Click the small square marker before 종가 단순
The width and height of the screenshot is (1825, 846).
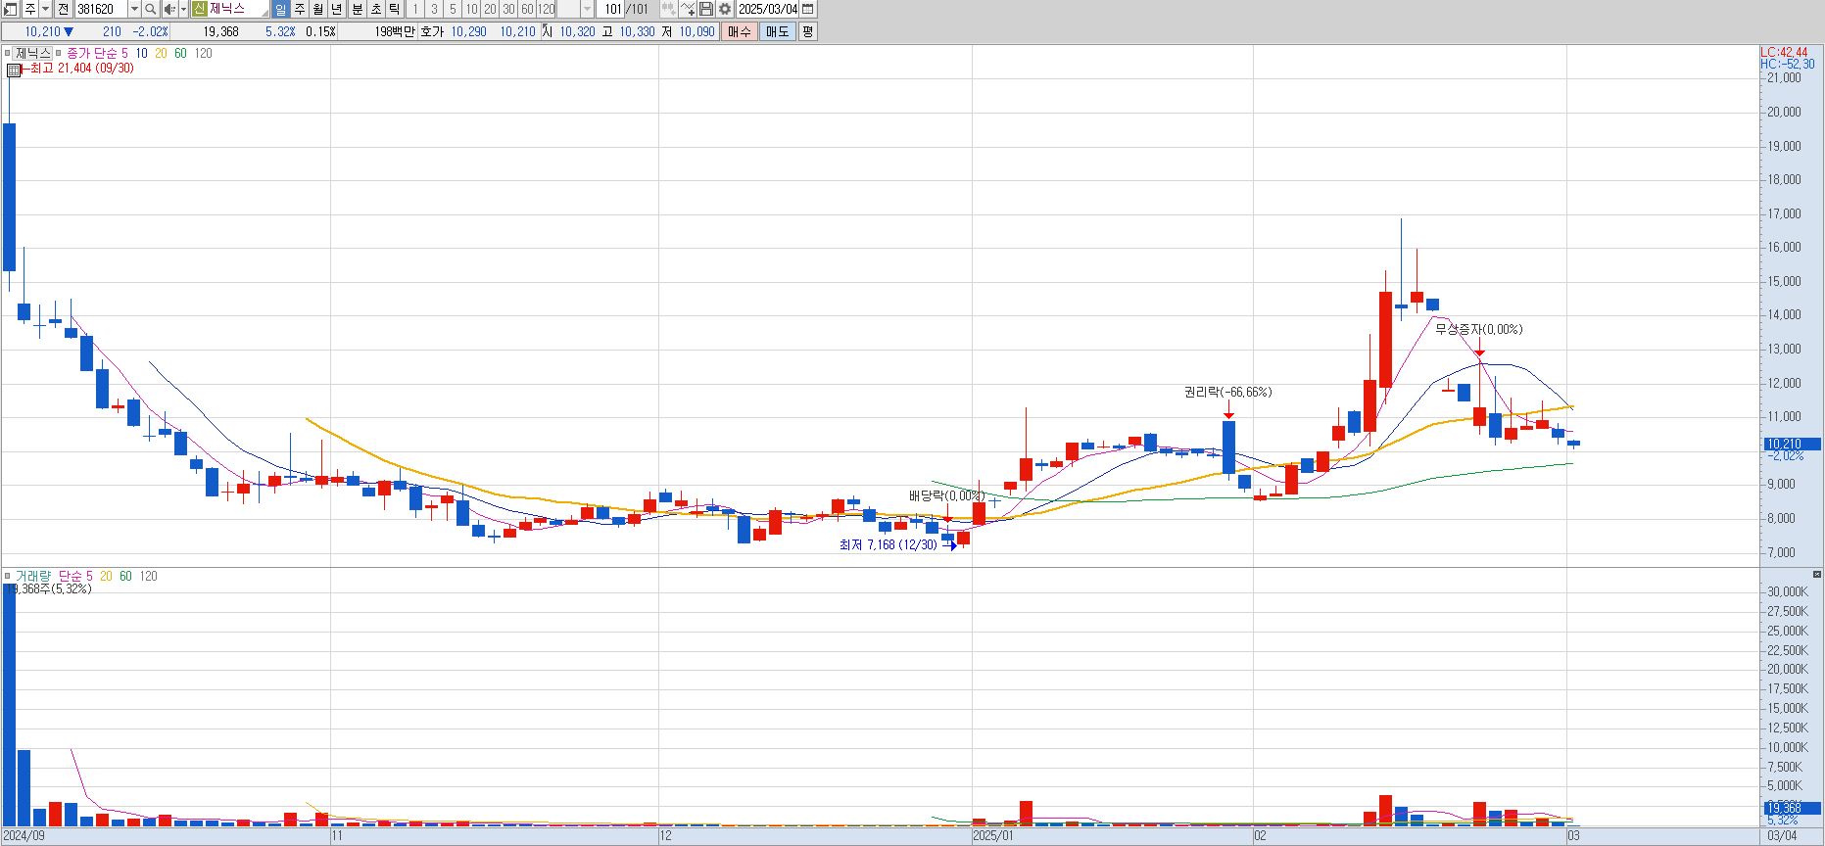coord(59,54)
